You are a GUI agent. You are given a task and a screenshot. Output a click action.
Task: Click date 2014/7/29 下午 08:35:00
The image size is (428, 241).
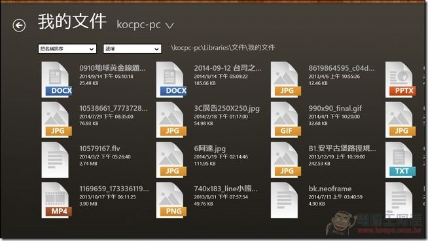click(x=107, y=117)
